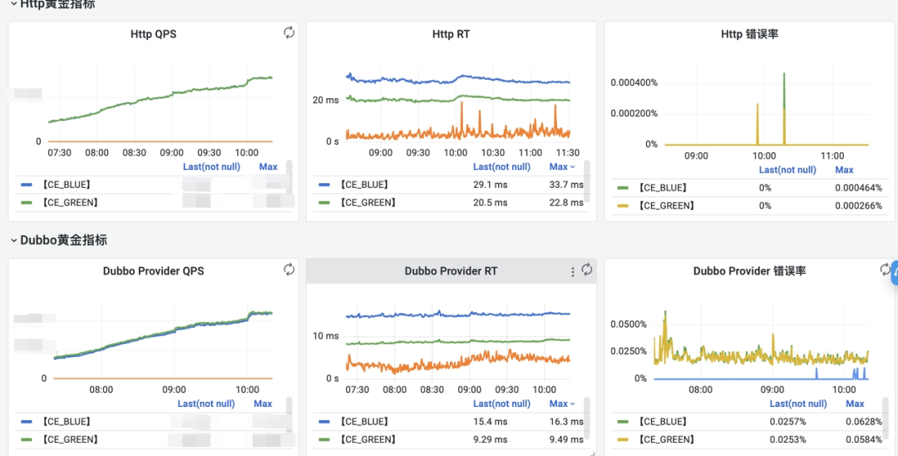The width and height of the screenshot is (898, 456).
Task: Click the Http QPS legend scrollbar
Action: [289, 177]
